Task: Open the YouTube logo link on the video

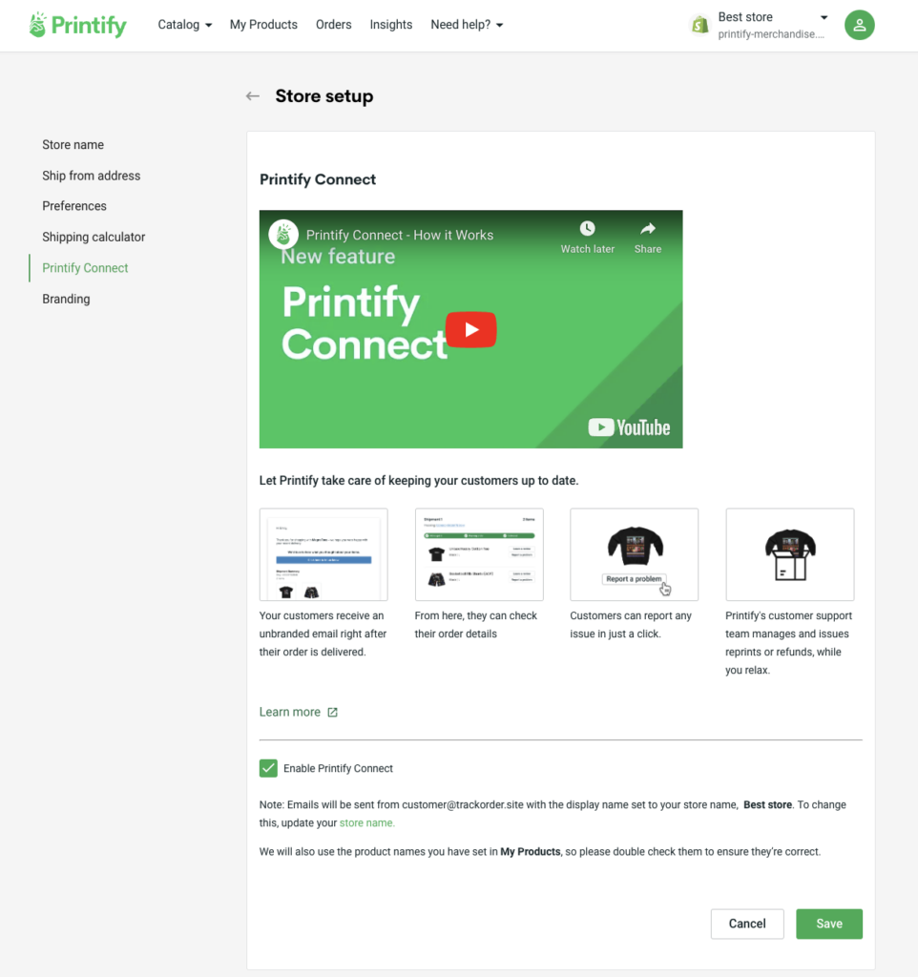Action: click(629, 427)
